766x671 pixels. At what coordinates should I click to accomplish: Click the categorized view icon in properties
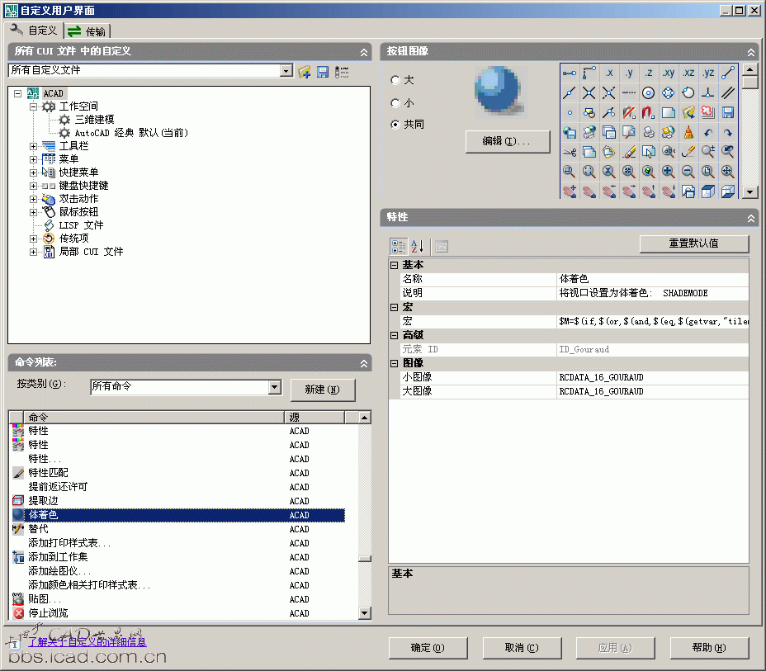(399, 246)
